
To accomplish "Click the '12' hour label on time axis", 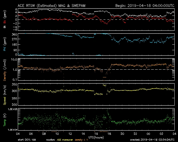I will click(70, 134).
